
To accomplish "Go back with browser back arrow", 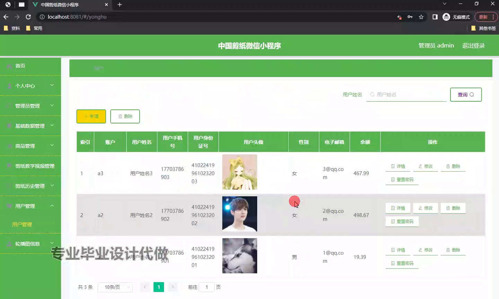I will (x=6, y=17).
